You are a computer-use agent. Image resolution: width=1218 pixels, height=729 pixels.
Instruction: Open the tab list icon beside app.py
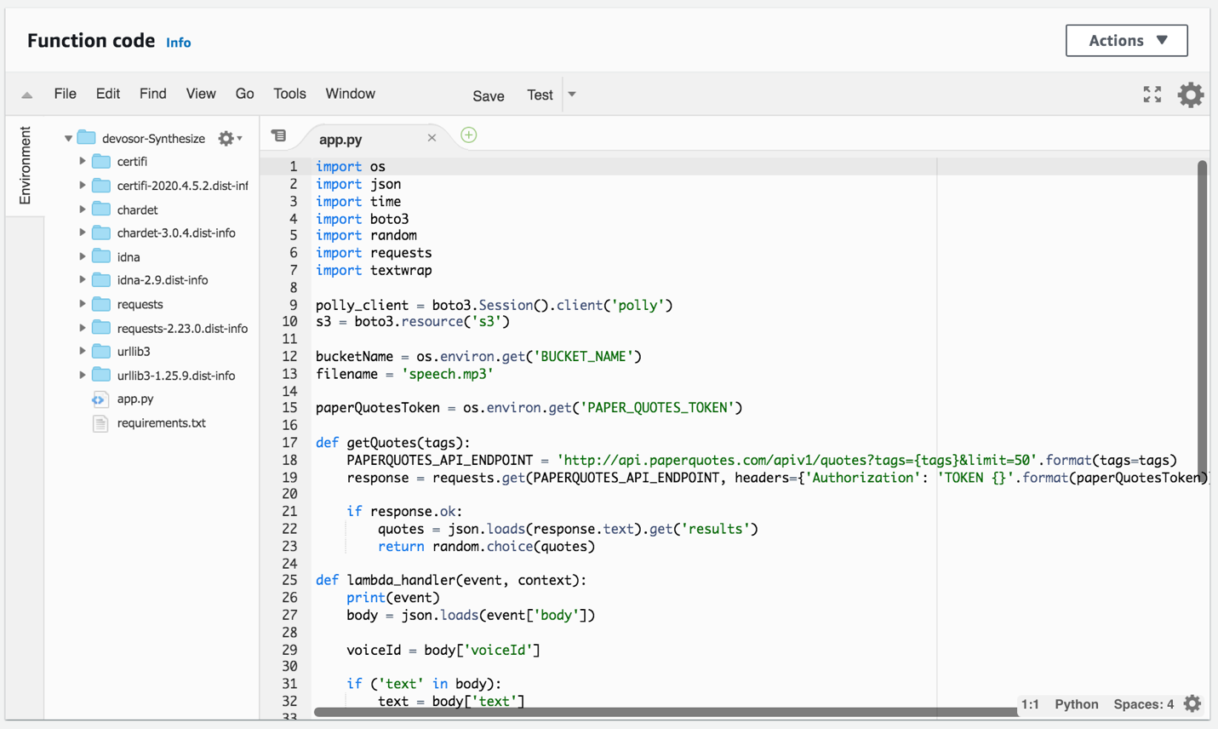pos(279,136)
